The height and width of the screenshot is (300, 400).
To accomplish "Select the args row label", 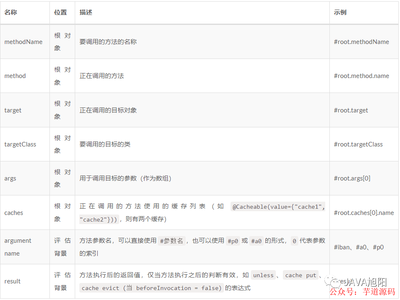I will tap(10, 178).
